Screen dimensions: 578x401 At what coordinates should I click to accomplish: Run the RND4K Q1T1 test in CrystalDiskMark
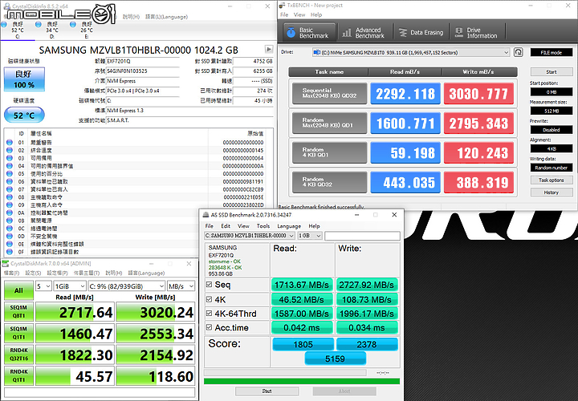tap(18, 376)
